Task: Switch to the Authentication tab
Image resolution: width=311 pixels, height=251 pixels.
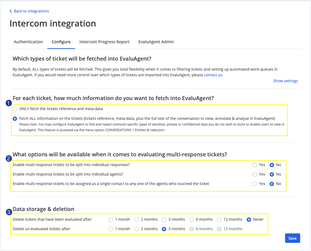Action: point(28,42)
